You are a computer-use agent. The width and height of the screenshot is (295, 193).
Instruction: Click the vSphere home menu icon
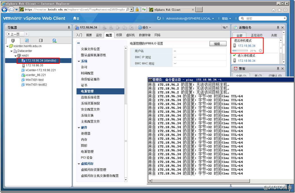pyautogui.click(x=75, y=18)
